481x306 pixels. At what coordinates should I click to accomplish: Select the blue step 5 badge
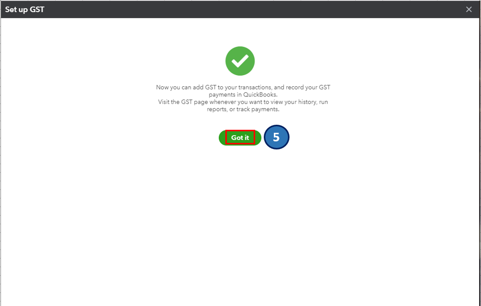[276, 137]
